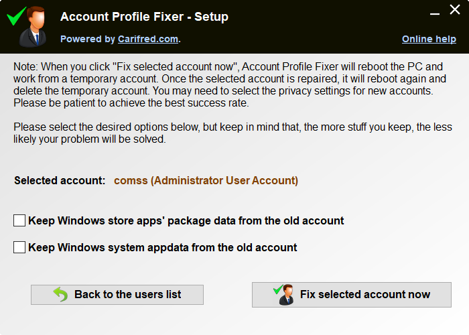Open the Online help link
The width and height of the screenshot is (469, 335).
429,39
